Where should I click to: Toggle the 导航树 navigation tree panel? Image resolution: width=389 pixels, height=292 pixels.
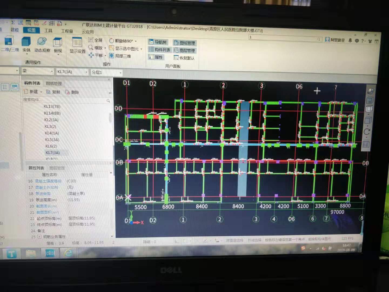click(158, 42)
